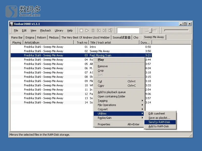Open the Playback menu
Image resolution: width=202 pixels, height=151 pixels.
46,30
